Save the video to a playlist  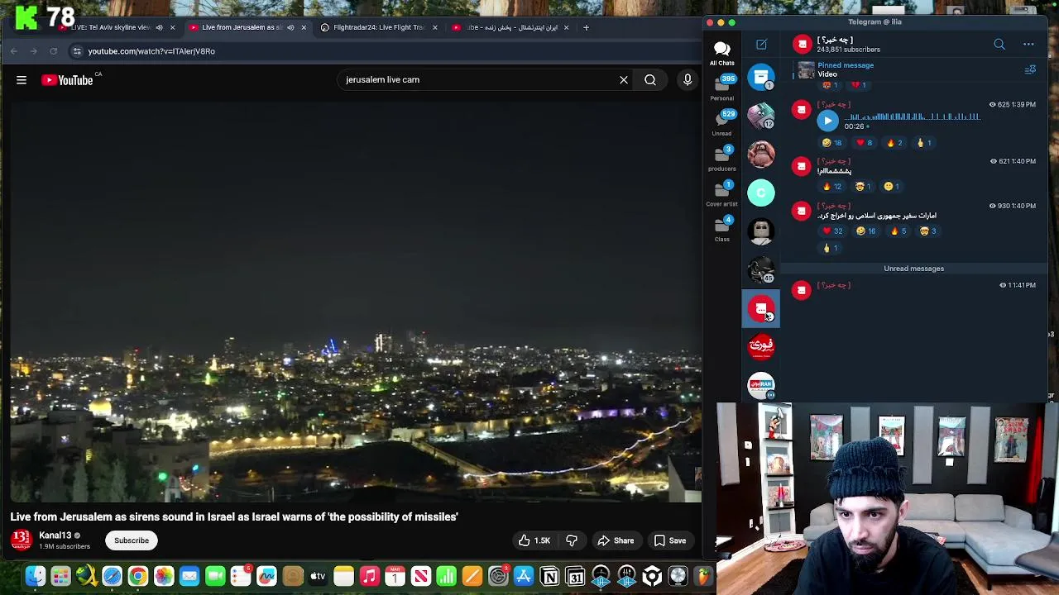(669, 540)
